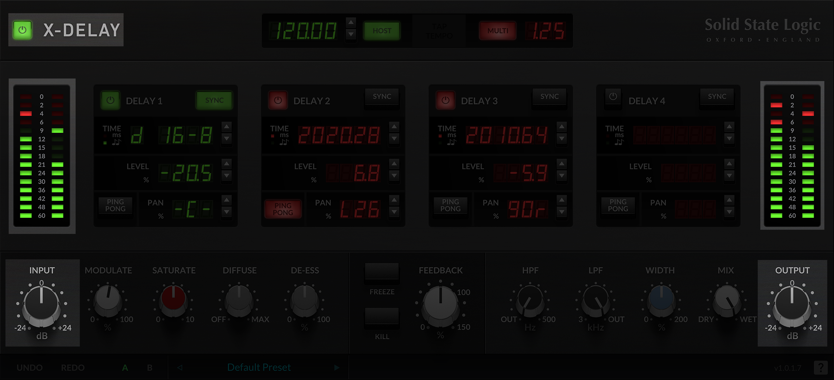Switch to preset slot B
This screenshot has width=834, height=380.
(150, 368)
